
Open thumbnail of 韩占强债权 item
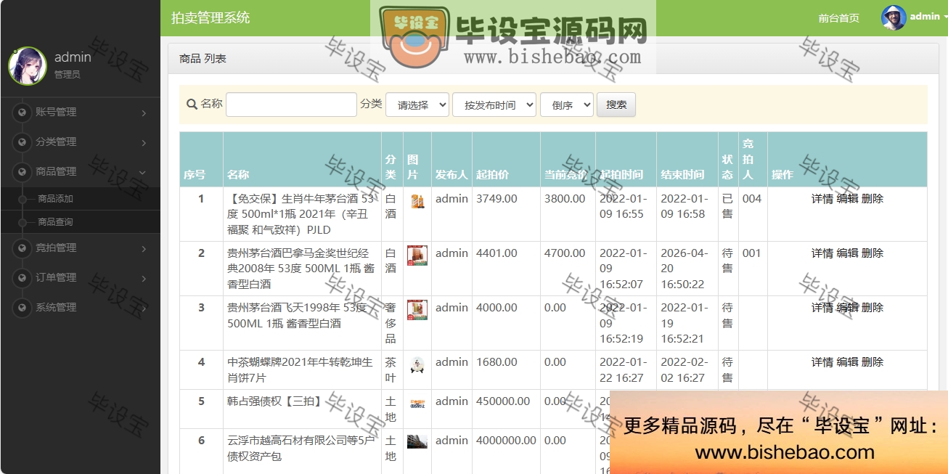pyautogui.click(x=417, y=404)
